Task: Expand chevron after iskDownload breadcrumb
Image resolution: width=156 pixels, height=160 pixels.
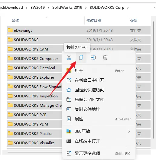Action: coord(27,8)
